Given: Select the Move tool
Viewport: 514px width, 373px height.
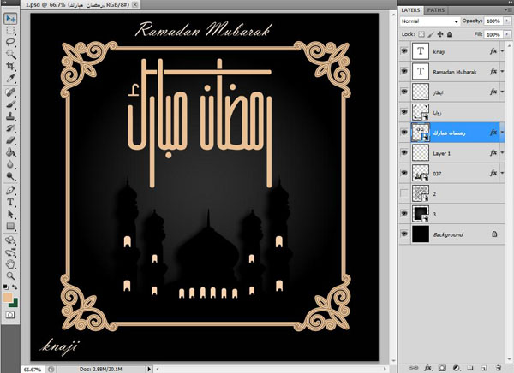Looking at the screenshot, I should coord(11,17).
